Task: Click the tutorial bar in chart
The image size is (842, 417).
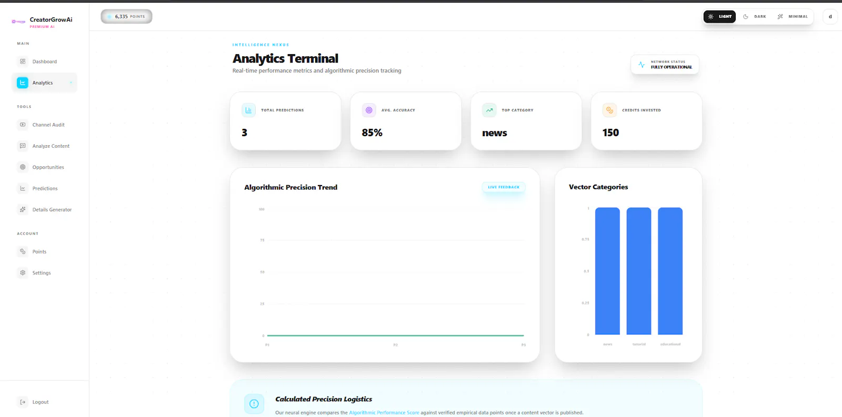Action: click(639, 271)
